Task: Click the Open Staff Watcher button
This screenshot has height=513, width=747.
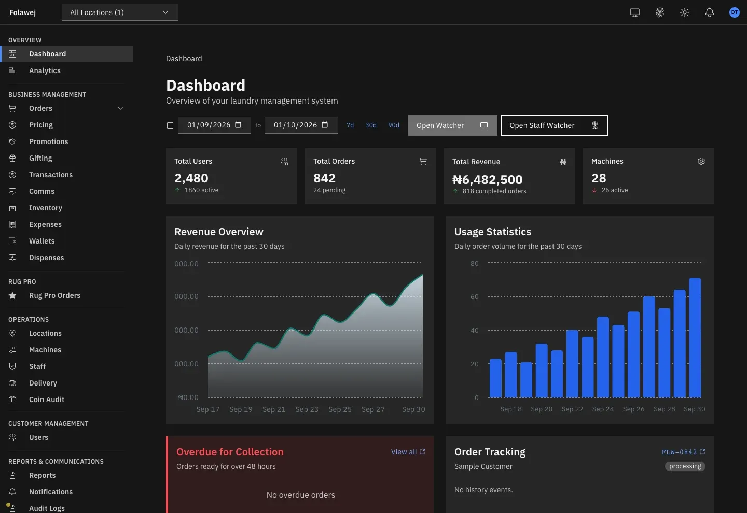Action: pos(554,125)
